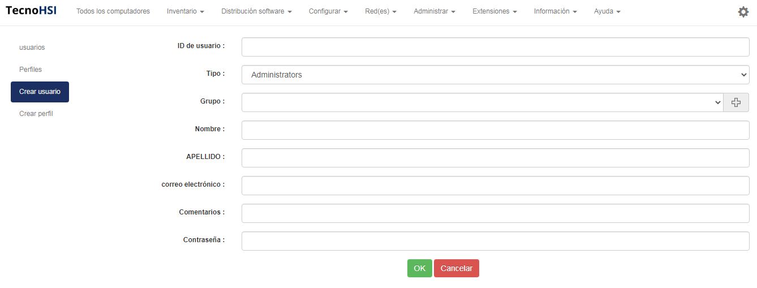The image size is (757, 288).
Task: Open the Inventario menu
Action: click(185, 11)
